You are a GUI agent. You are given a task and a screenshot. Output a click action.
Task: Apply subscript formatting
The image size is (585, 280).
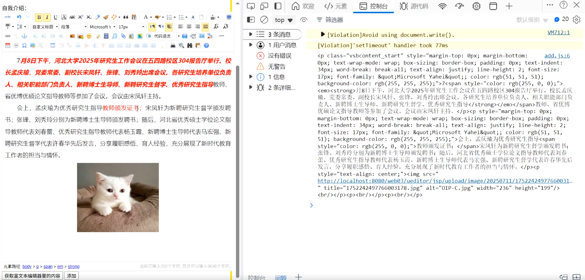89,17
